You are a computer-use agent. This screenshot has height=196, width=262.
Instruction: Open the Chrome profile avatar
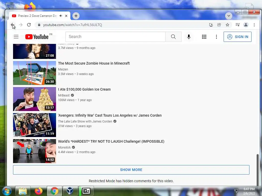pyautogui.click(x=246, y=25)
